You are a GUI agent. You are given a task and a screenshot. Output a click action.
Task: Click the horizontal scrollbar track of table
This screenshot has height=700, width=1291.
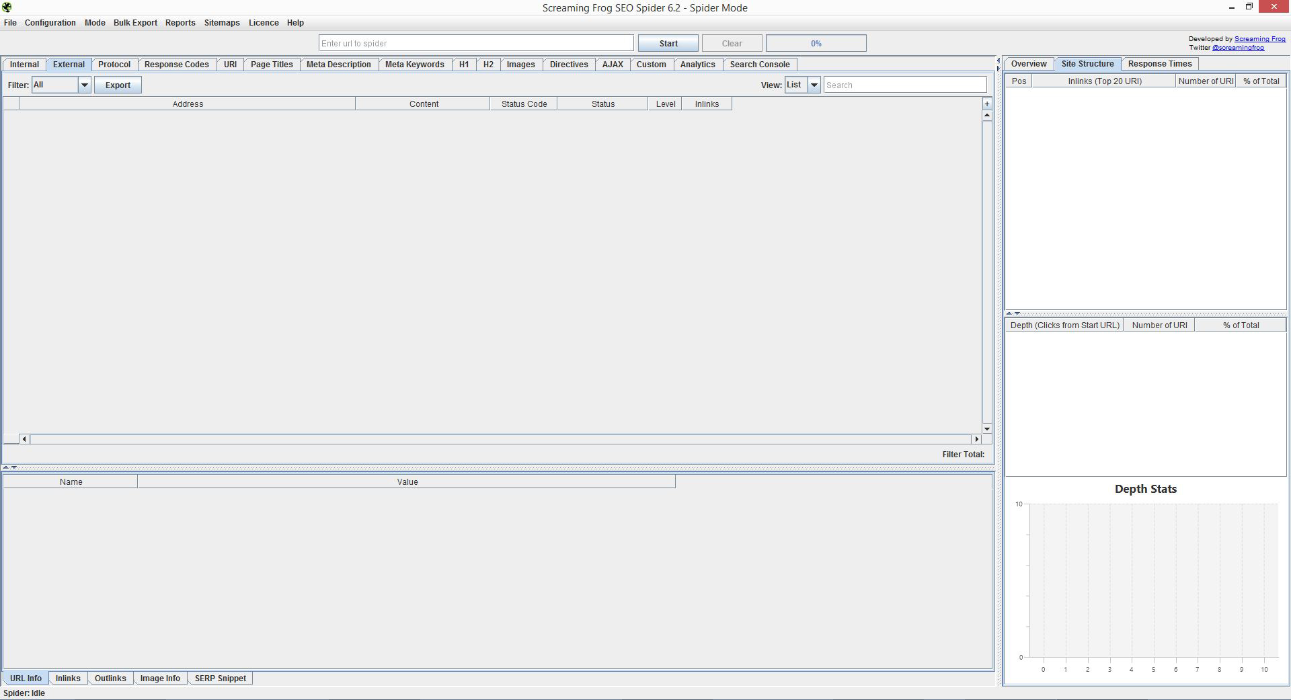pos(500,439)
